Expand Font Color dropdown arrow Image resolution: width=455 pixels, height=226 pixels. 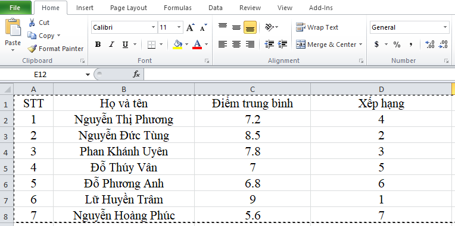pyautogui.click(x=206, y=44)
